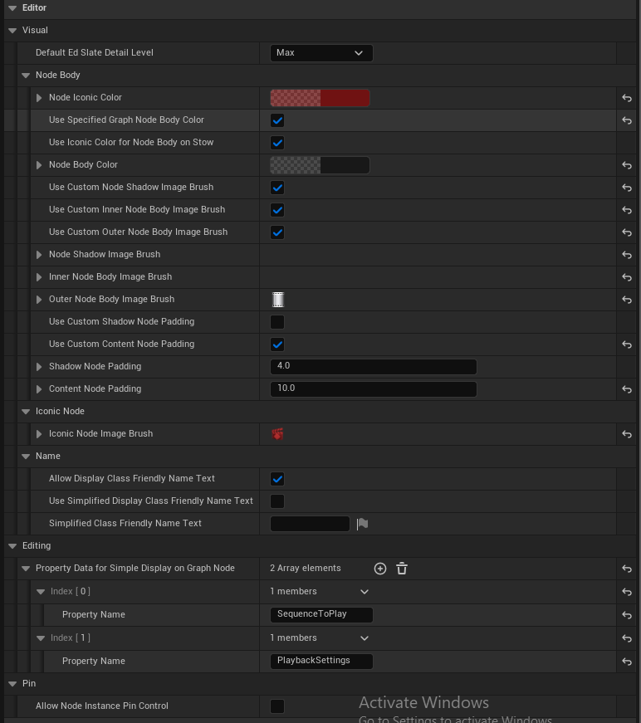
Task: Add an element to Property Data array
Action: point(380,569)
